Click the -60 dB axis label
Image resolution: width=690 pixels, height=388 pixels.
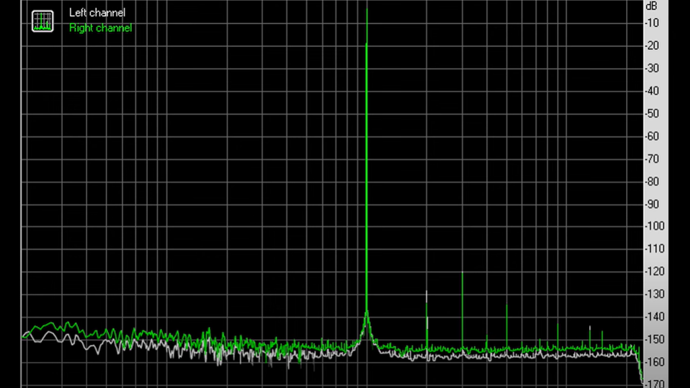652,136
